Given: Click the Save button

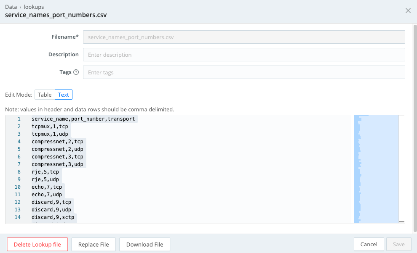Looking at the screenshot, I should (398, 244).
